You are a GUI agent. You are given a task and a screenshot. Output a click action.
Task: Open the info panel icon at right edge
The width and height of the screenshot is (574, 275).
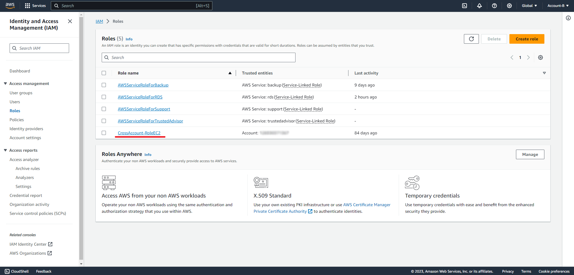[x=568, y=18]
